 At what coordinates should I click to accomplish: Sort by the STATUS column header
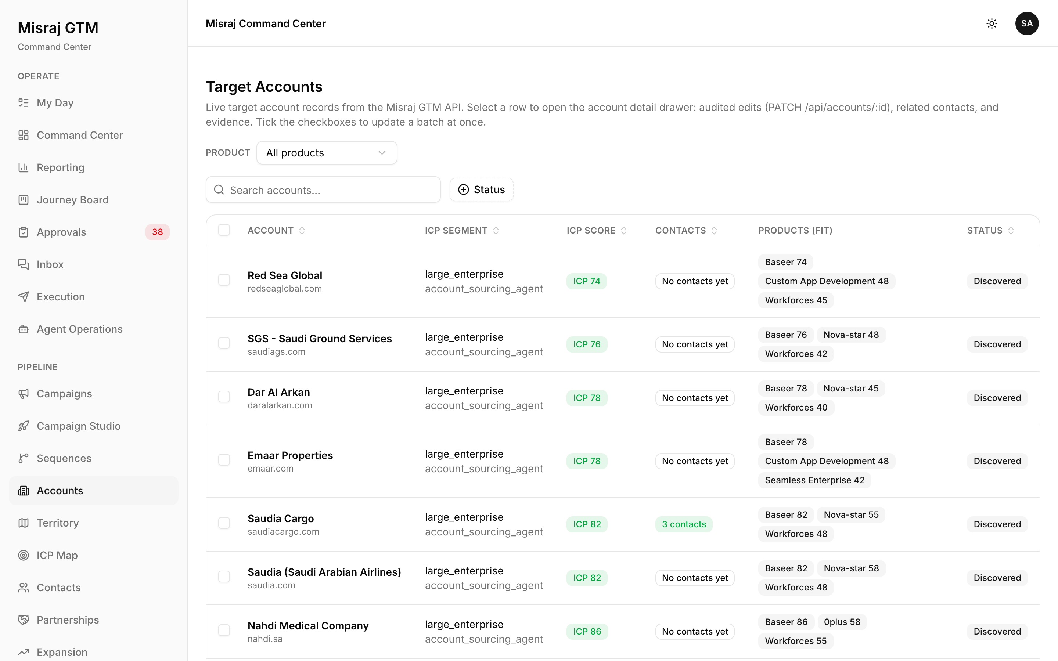coord(990,230)
